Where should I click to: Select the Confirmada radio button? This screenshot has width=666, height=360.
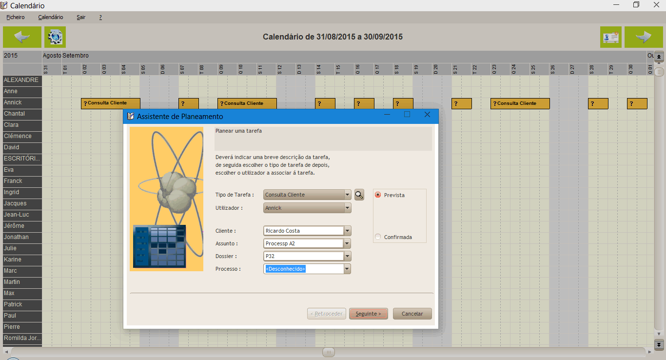tap(378, 237)
